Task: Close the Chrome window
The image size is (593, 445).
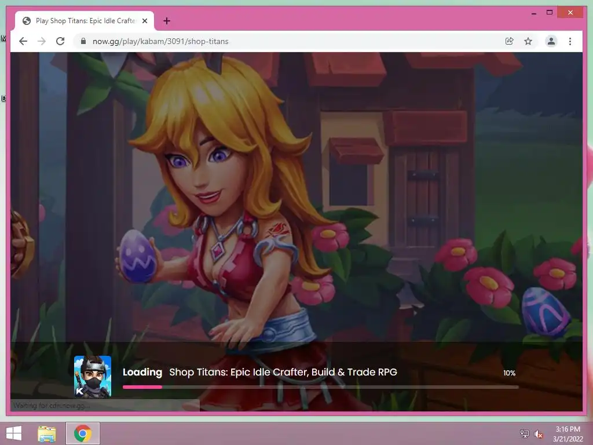Action: tap(570, 13)
